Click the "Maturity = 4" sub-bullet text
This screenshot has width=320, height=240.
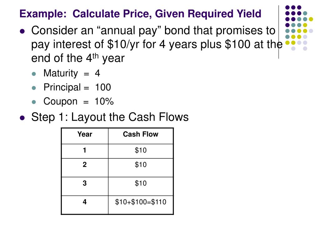tap(72, 73)
